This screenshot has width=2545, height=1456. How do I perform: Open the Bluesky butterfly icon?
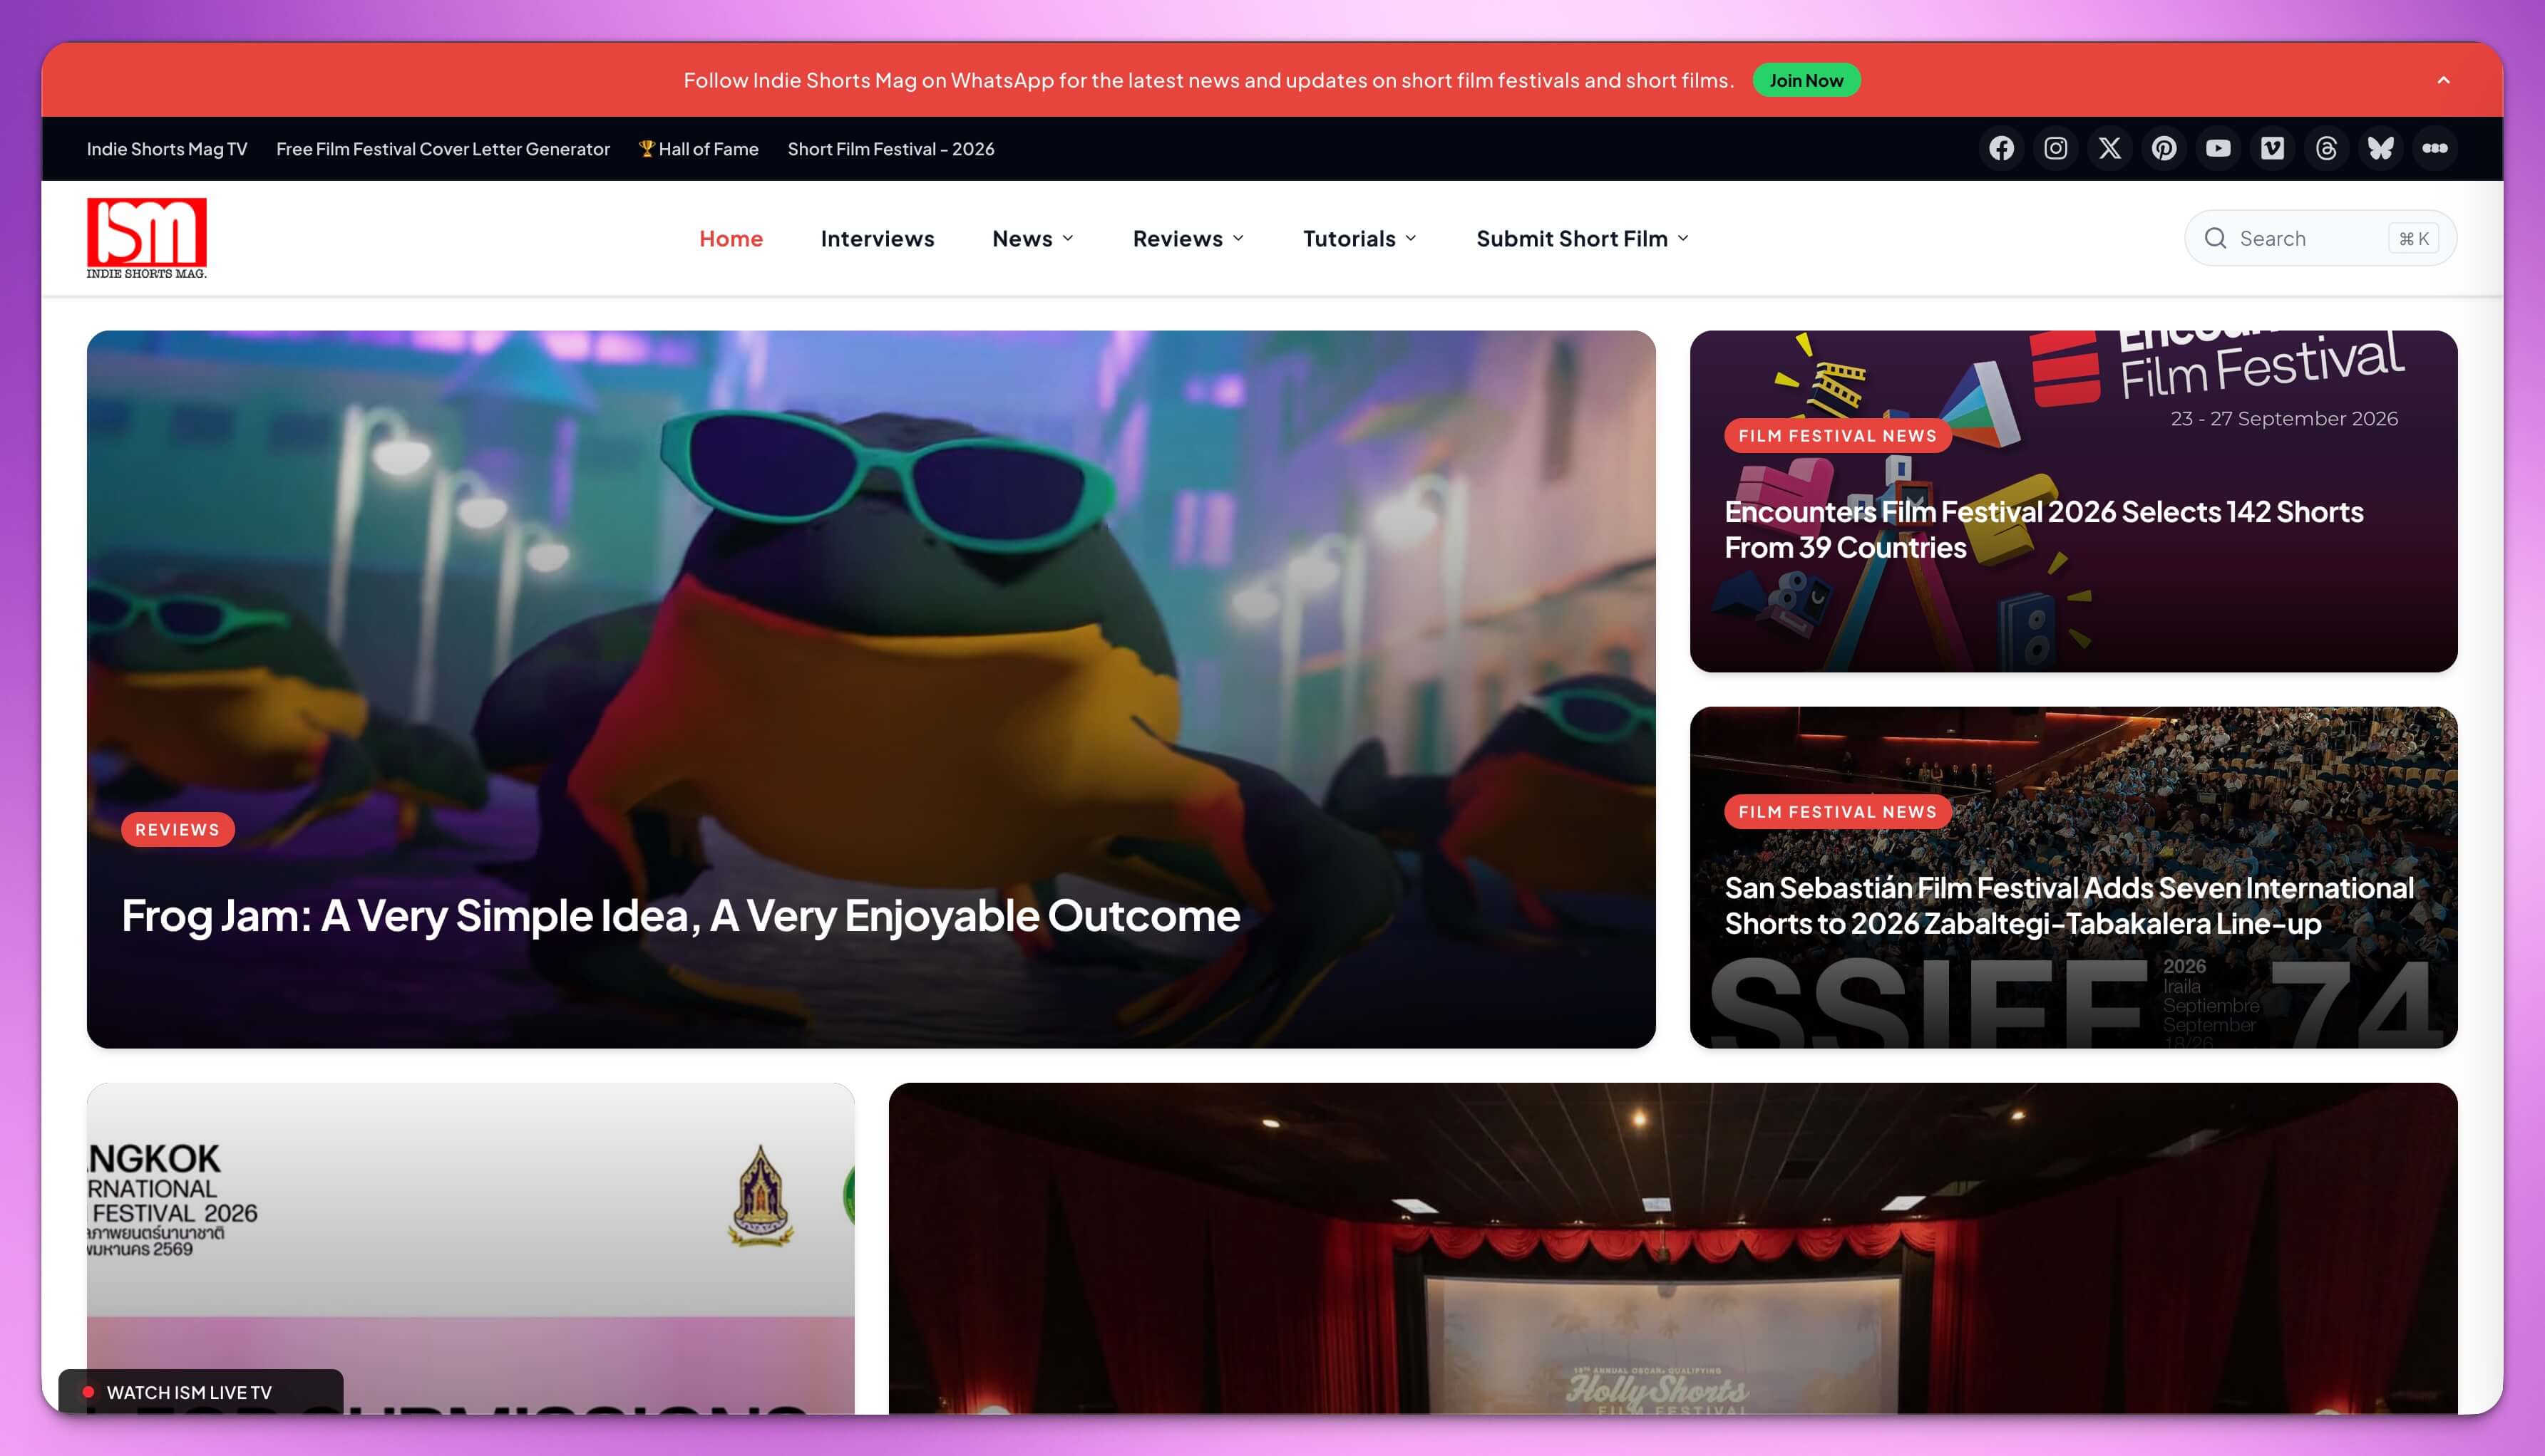click(x=2380, y=149)
